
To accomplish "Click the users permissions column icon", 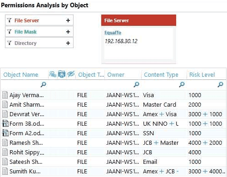I will [x=53, y=74].
